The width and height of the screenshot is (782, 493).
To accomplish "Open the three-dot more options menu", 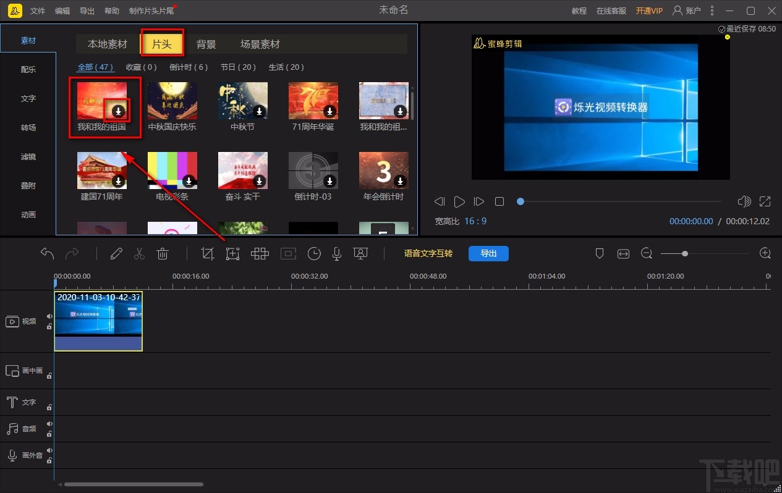I will point(713,11).
